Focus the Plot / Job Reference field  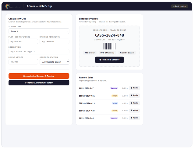point(23,41)
